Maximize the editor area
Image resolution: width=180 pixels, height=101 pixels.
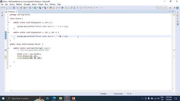tap(173, 11)
